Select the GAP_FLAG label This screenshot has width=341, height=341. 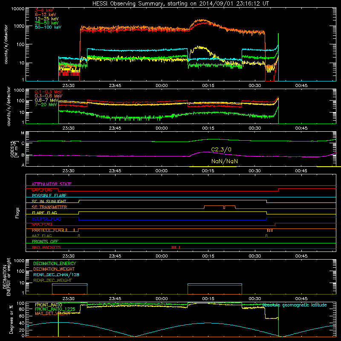tap(42, 190)
